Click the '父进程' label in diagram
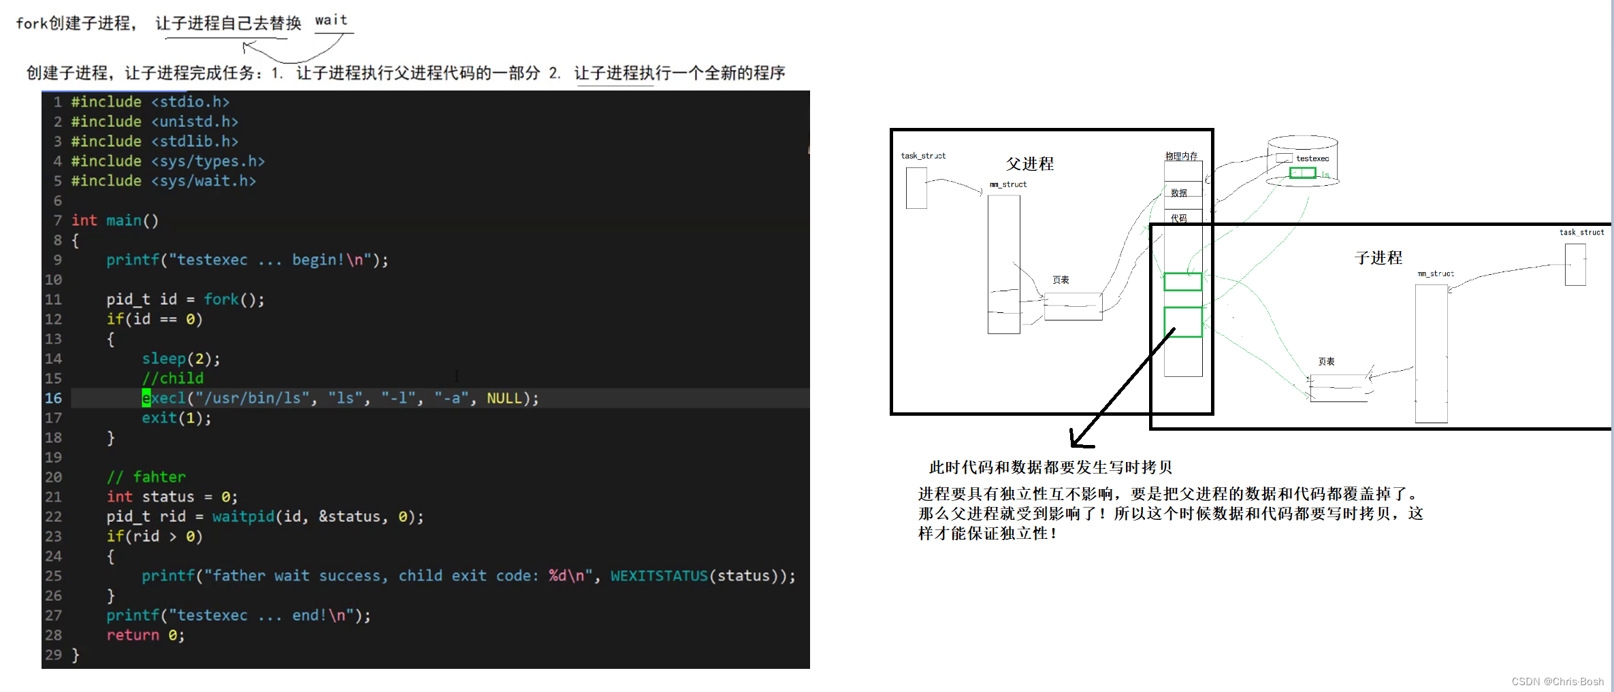This screenshot has height=692, width=1614. (1030, 164)
